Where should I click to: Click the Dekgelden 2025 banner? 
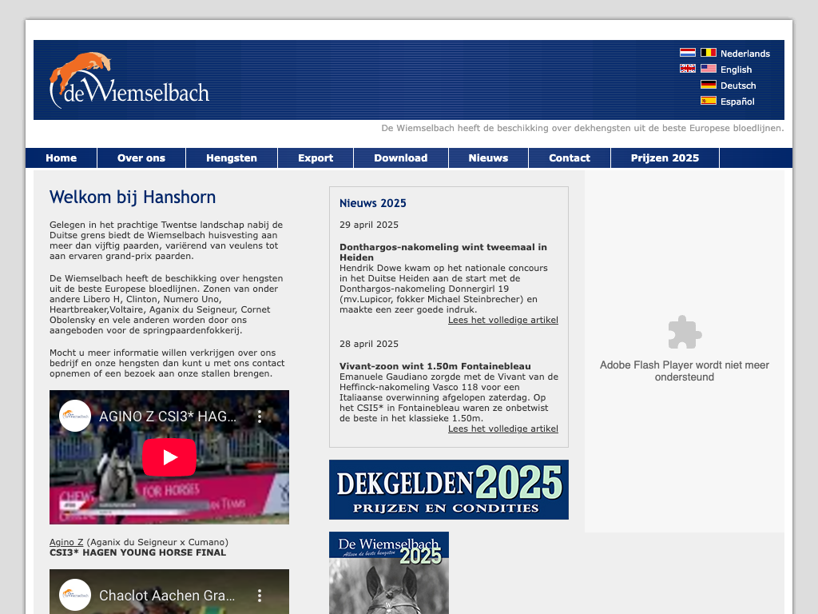pyautogui.click(x=449, y=489)
